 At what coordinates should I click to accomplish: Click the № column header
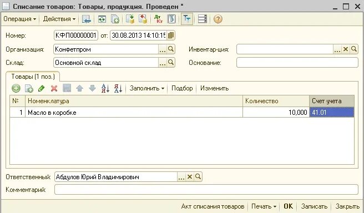[17, 101]
